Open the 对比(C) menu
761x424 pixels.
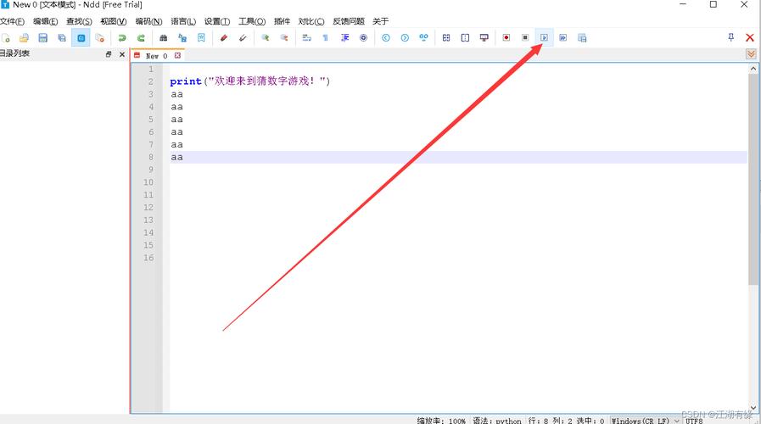pyautogui.click(x=311, y=21)
